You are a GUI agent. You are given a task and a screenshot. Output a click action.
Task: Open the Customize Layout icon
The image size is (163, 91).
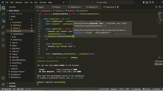[x=153, y=2]
